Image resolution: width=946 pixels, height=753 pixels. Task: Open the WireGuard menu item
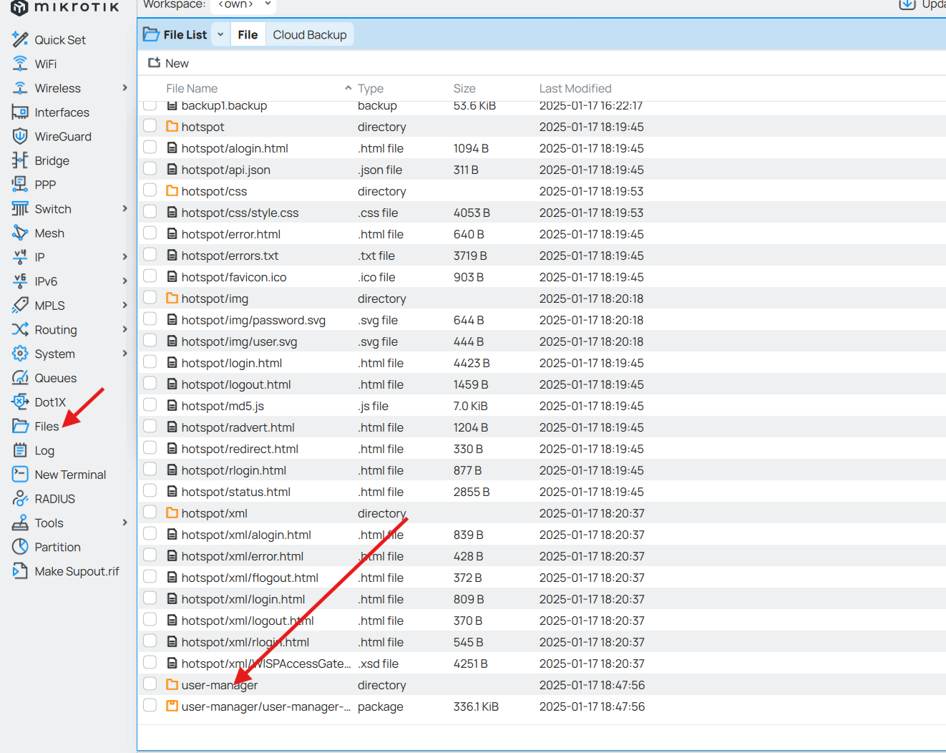[63, 137]
